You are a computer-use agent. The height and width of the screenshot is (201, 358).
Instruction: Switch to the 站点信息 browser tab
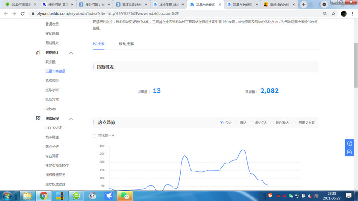point(168,4)
